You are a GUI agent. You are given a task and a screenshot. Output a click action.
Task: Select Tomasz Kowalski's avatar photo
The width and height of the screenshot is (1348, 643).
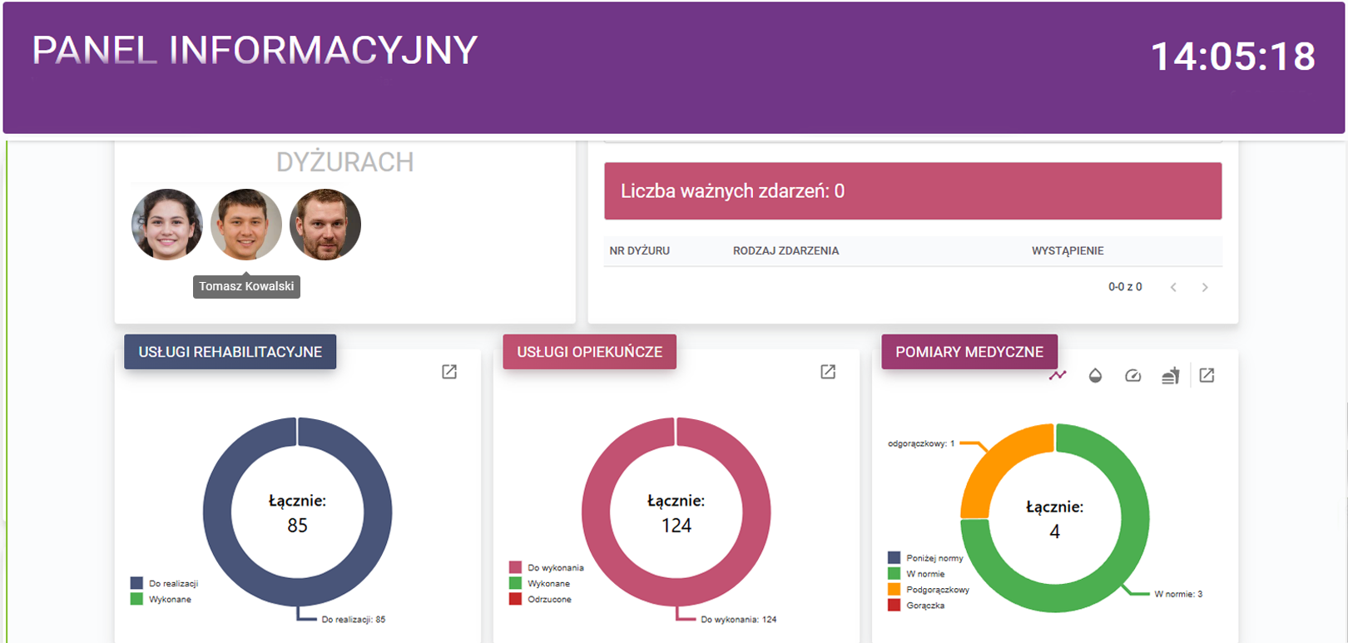[x=246, y=225]
